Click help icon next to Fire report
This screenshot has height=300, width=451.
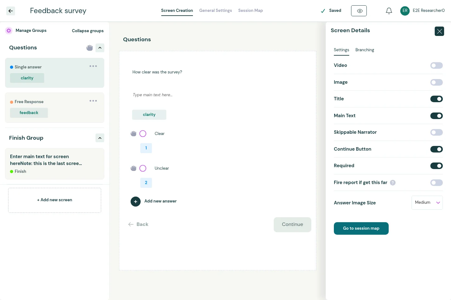point(393,183)
